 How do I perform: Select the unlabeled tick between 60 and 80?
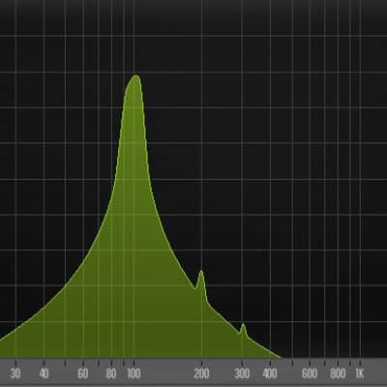coord(99,364)
